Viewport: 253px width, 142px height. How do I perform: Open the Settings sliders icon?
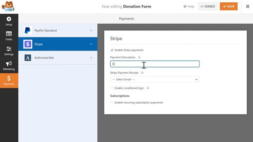[x=9, y=49]
